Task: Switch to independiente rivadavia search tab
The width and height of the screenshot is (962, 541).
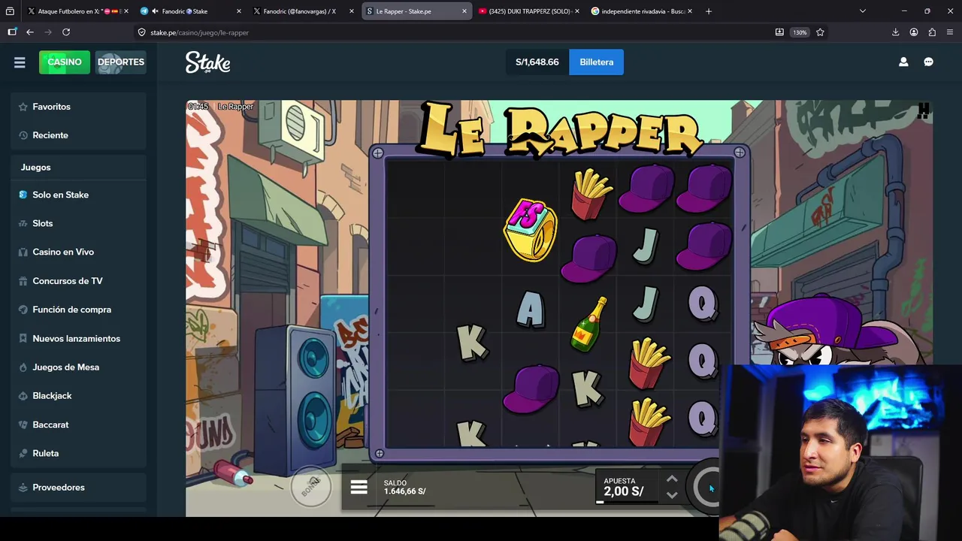Action: click(642, 11)
